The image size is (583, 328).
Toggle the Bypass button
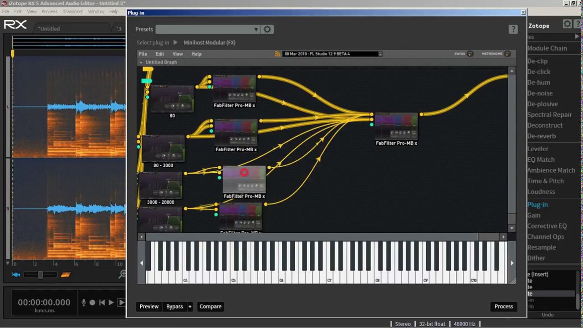[174, 307]
